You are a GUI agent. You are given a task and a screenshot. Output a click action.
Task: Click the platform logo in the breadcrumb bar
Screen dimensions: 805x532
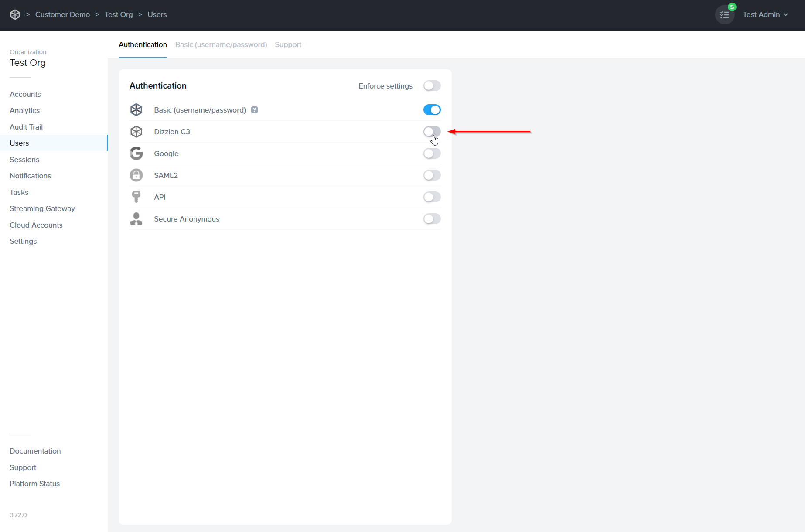15,14
